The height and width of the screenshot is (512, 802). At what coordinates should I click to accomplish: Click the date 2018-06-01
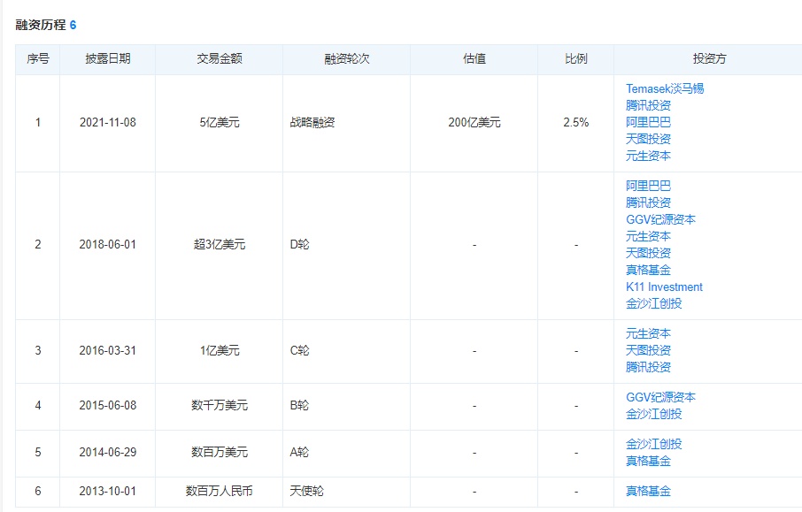click(x=108, y=245)
